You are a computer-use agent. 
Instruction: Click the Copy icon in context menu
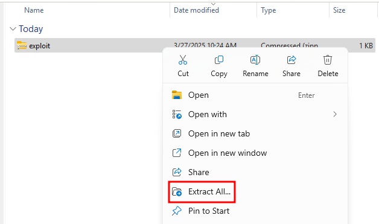coord(219,60)
